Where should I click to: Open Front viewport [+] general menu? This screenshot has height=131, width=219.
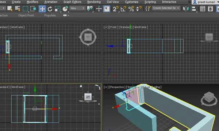click(x=106, y=27)
